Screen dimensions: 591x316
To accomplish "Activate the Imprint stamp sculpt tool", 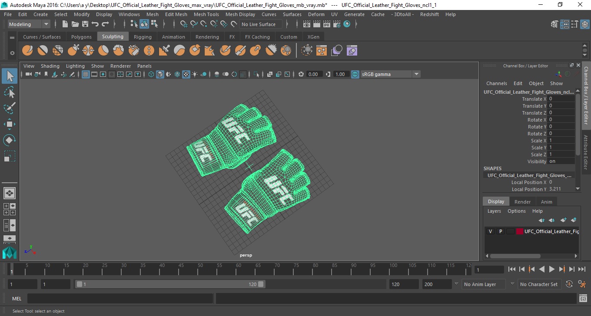I will coord(164,51).
